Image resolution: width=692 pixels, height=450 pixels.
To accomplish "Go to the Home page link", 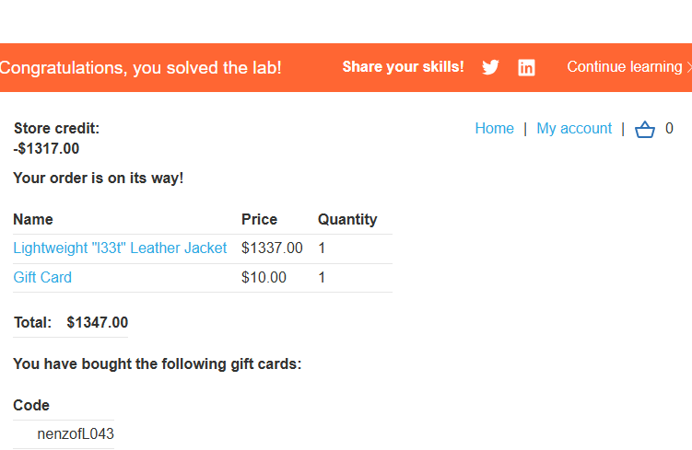I will coord(494,129).
